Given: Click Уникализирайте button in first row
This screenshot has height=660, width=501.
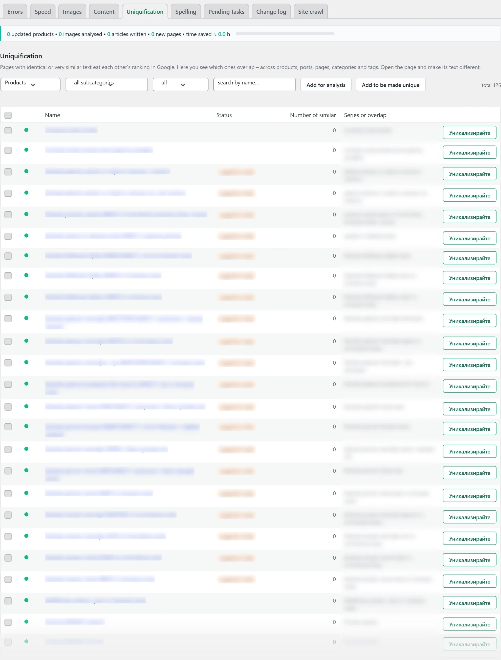Looking at the screenshot, I should pyautogui.click(x=469, y=133).
